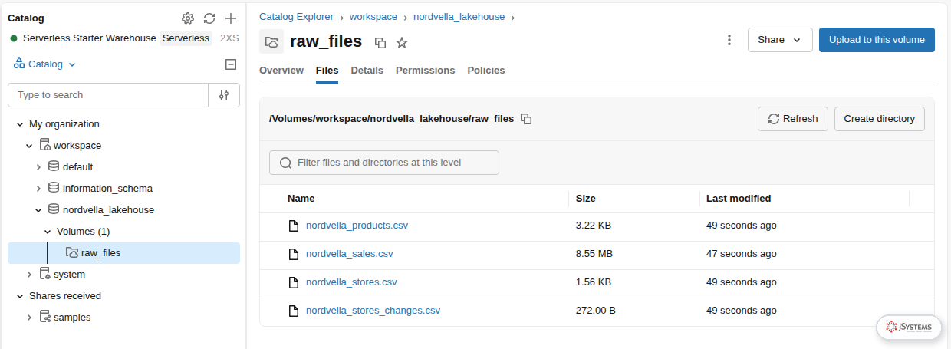Collapse the workspace catalog node
The height and width of the screenshot is (349, 951).
tap(29, 146)
